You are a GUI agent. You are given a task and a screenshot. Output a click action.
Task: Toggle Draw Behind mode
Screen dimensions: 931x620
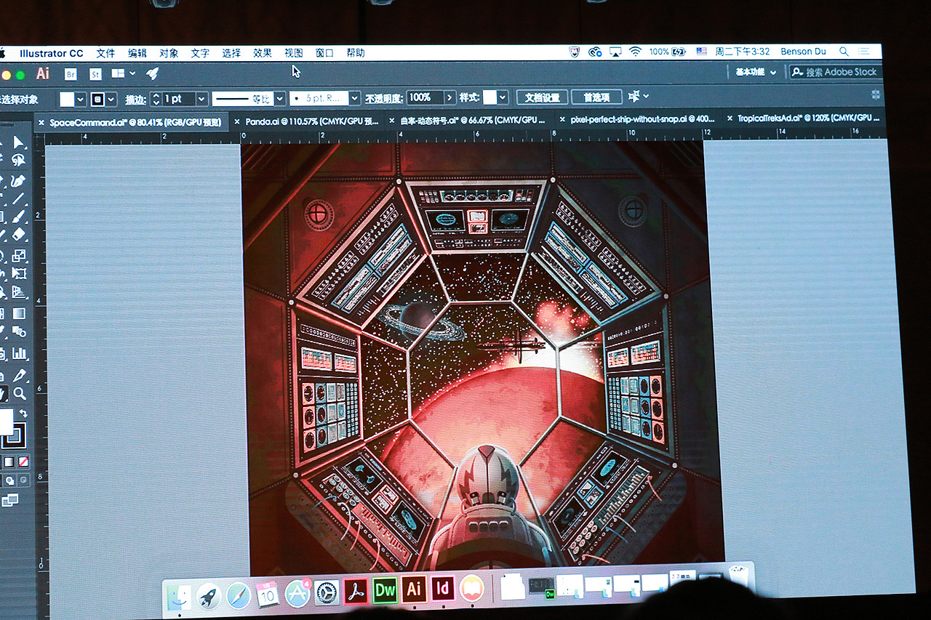click(x=11, y=480)
